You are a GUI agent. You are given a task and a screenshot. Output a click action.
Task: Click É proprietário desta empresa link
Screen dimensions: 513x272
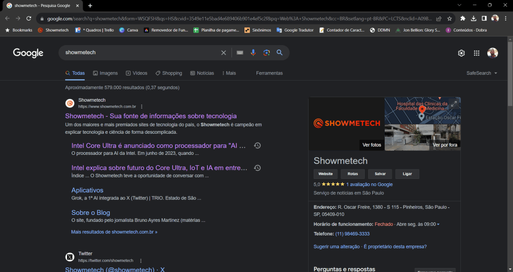(395, 247)
